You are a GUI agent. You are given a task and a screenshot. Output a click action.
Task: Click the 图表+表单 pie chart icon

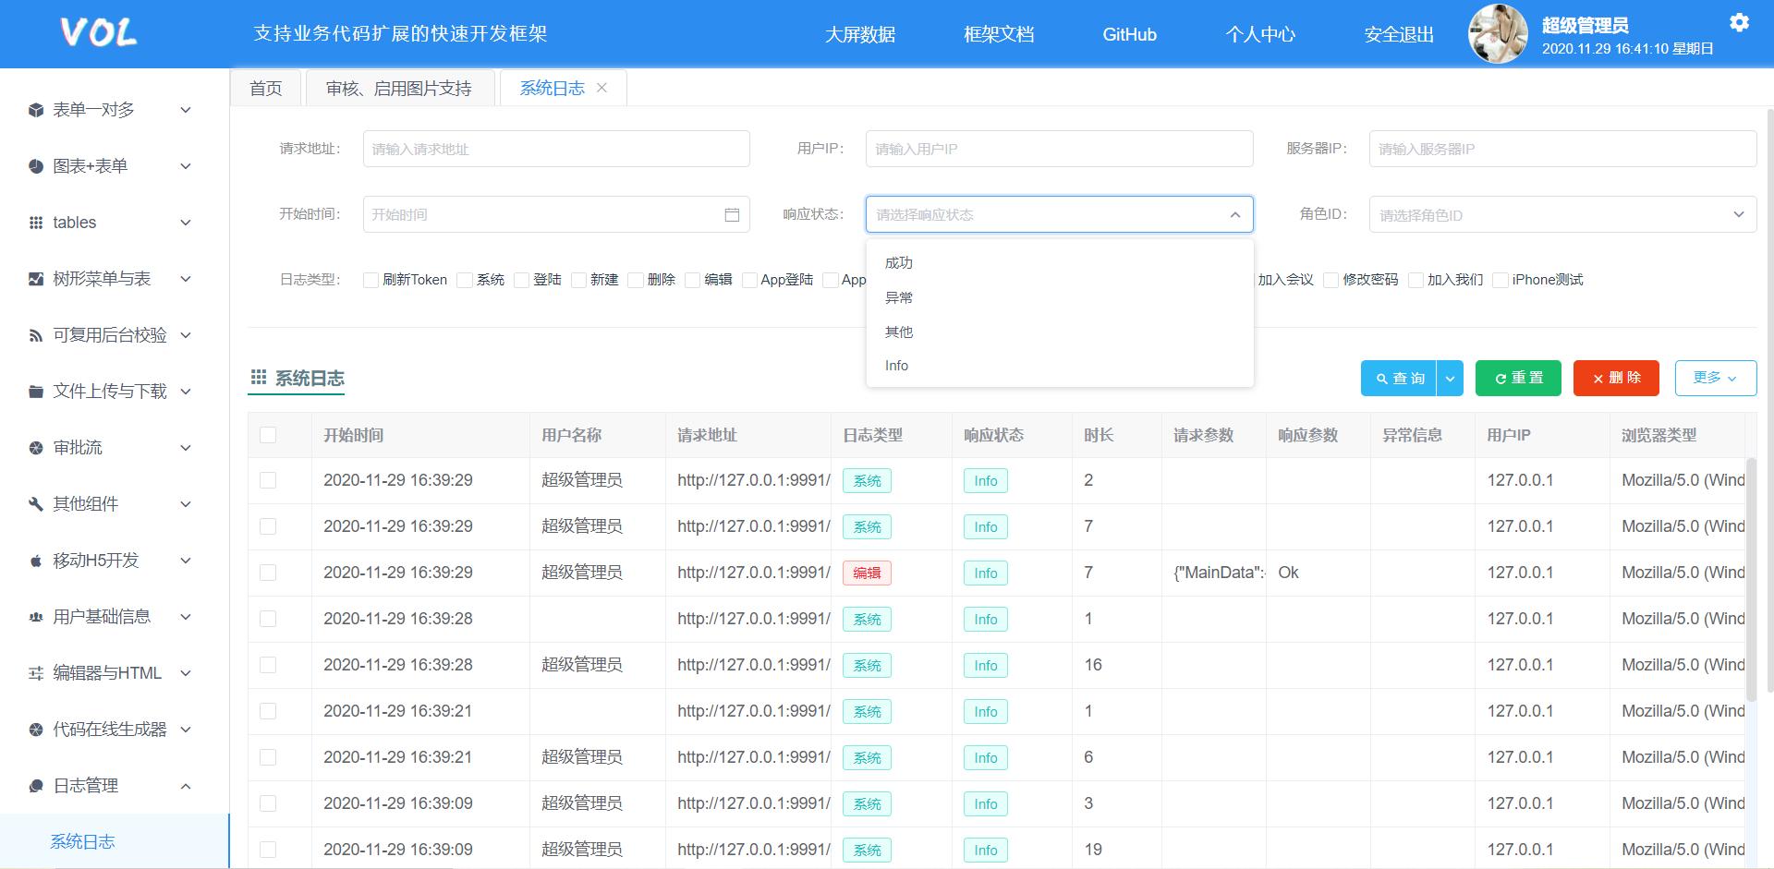(35, 166)
